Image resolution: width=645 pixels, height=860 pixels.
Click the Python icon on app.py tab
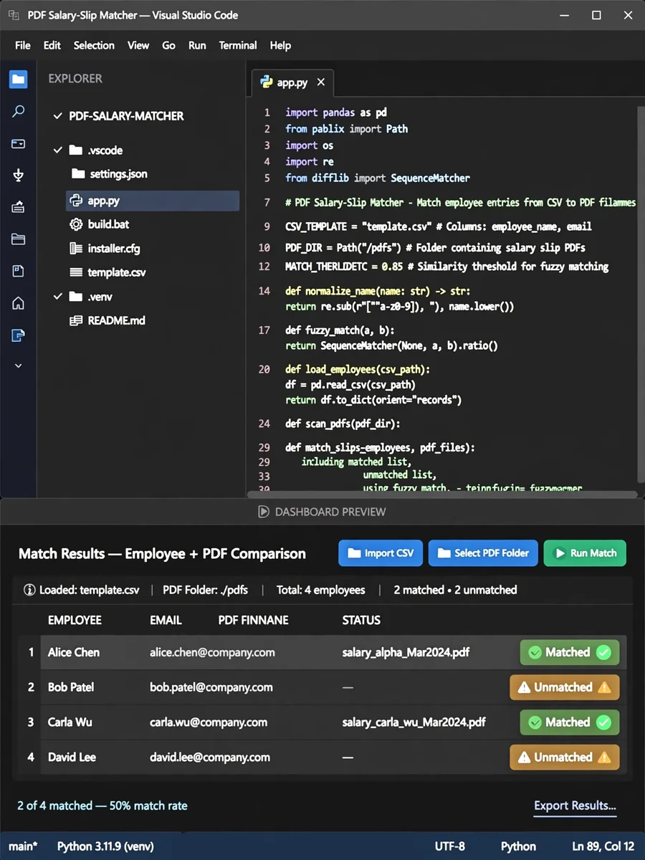click(x=267, y=82)
